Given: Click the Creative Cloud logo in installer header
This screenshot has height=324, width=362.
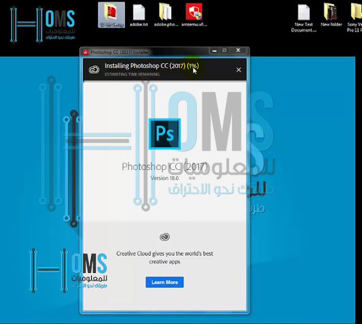Looking at the screenshot, I should click(94, 69).
